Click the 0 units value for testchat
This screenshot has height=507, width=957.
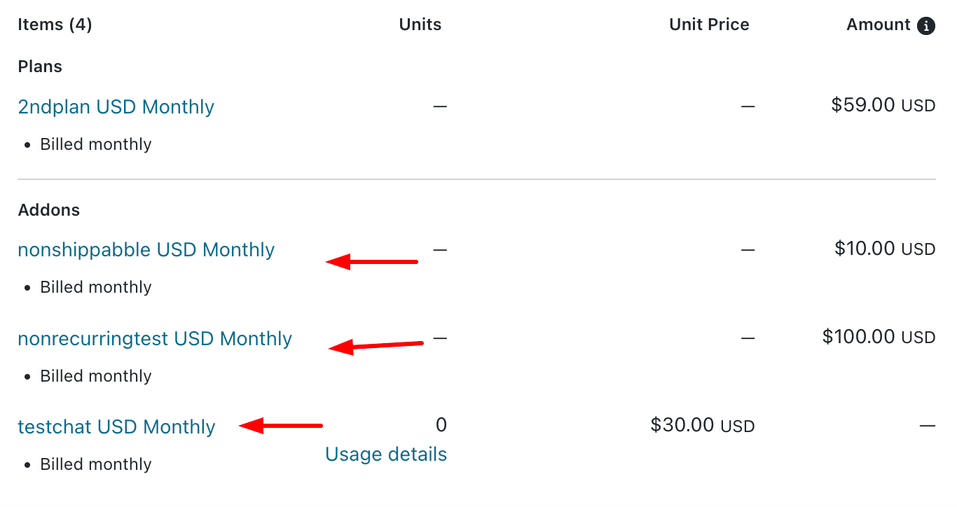tap(441, 425)
